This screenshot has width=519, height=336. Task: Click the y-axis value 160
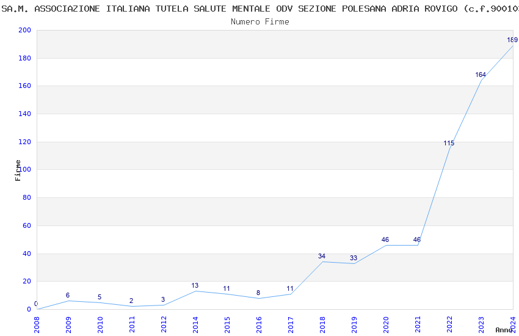(25, 86)
